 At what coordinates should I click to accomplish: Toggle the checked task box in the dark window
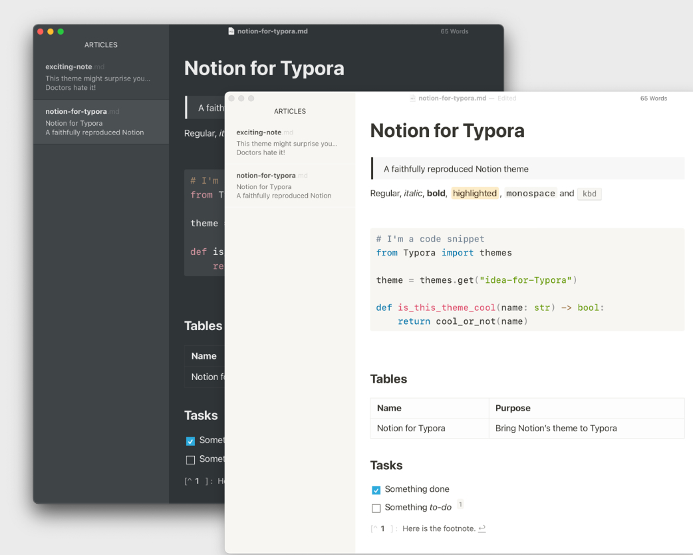coord(190,441)
